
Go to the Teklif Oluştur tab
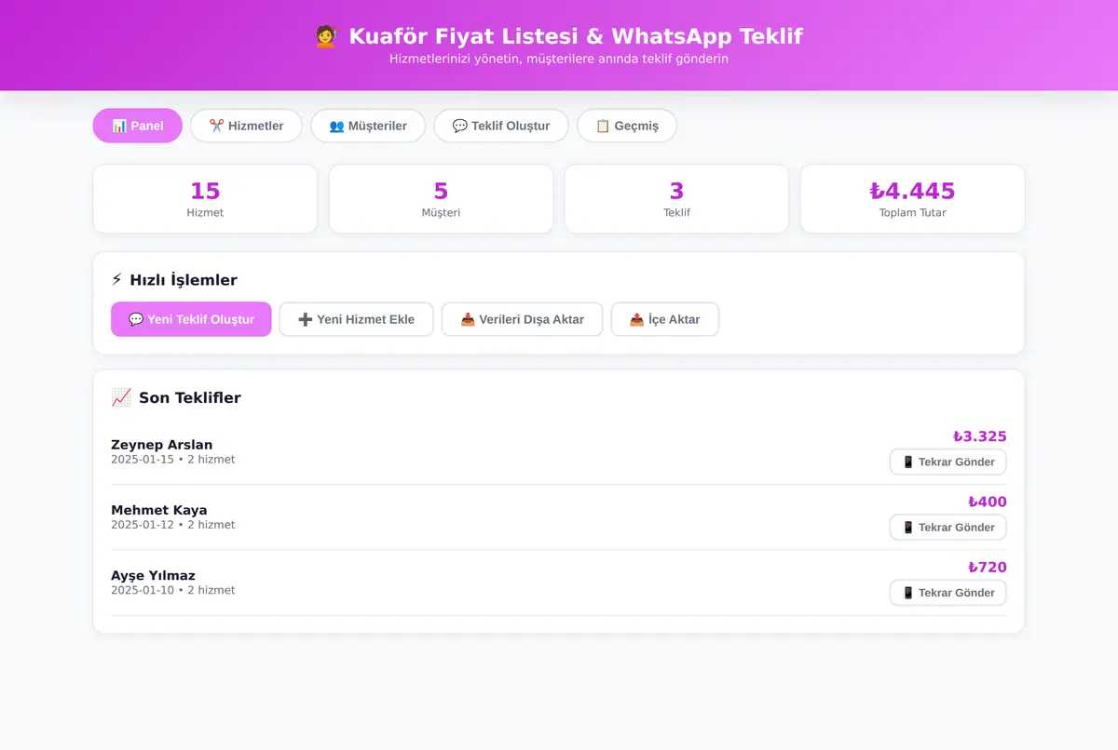501,126
